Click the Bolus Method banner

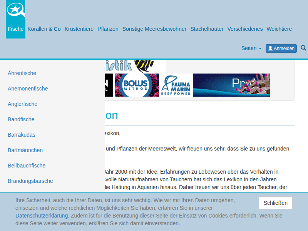point(137,85)
